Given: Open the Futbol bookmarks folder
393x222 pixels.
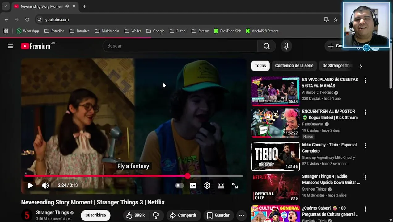Looking at the screenshot, I should (x=177, y=31).
